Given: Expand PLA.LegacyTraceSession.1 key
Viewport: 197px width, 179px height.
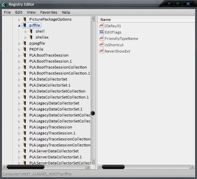Looking at the screenshot, I should click(x=19, y=133).
